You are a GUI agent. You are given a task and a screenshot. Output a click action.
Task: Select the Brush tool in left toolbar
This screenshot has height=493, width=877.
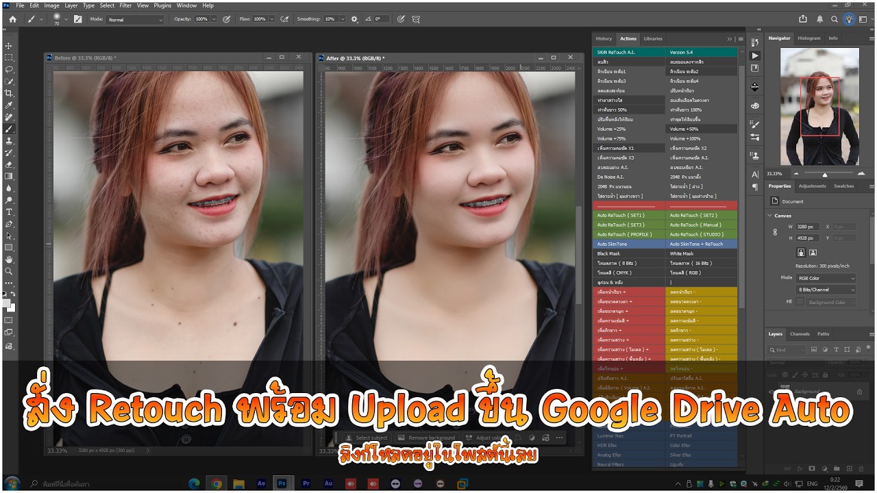[9, 129]
